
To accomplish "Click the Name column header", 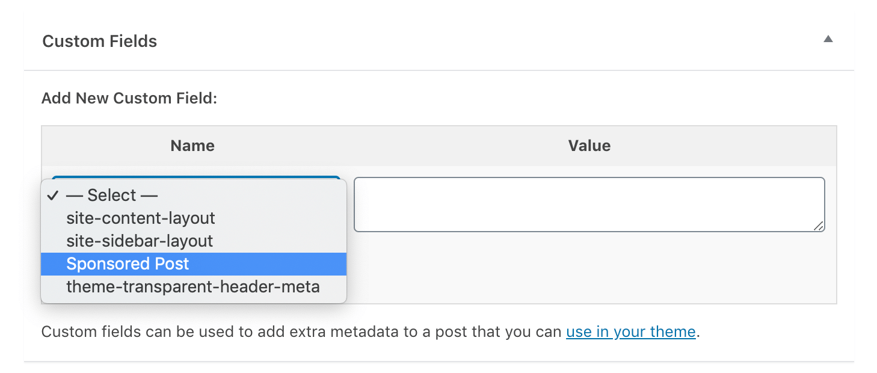I will [192, 146].
